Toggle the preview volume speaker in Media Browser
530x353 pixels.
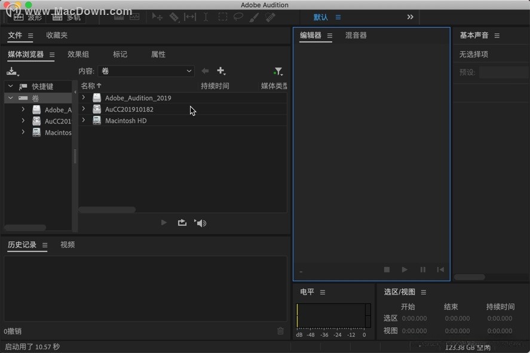pos(200,222)
